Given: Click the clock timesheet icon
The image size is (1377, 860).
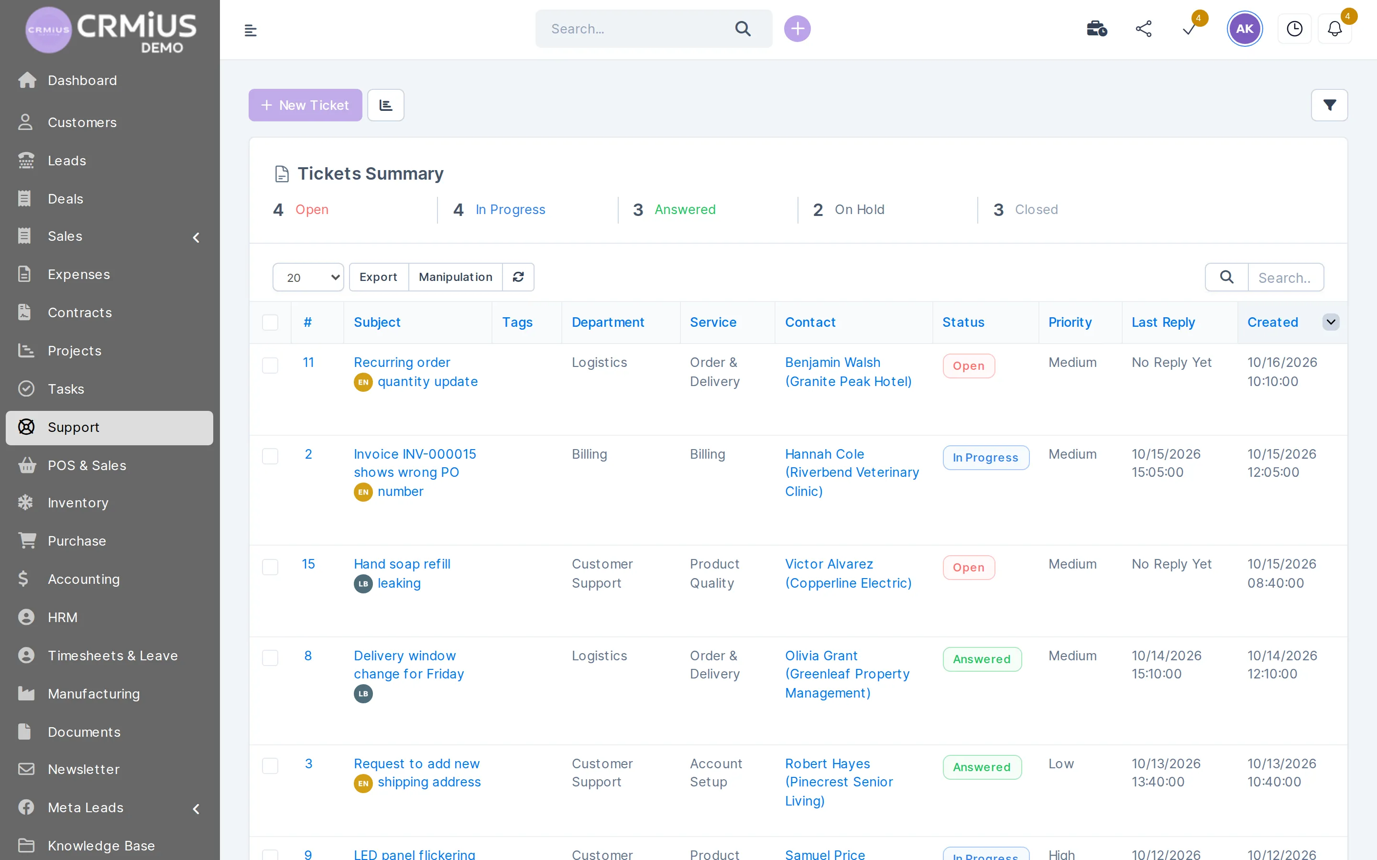Looking at the screenshot, I should pyautogui.click(x=1294, y=29).
